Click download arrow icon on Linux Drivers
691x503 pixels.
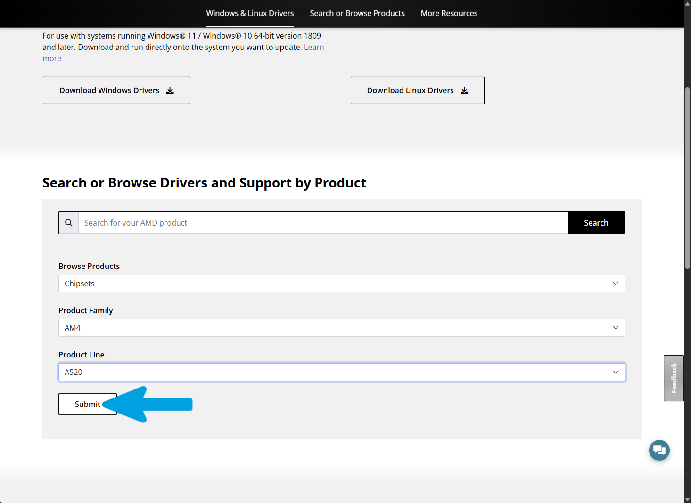[x=464, y=90]
